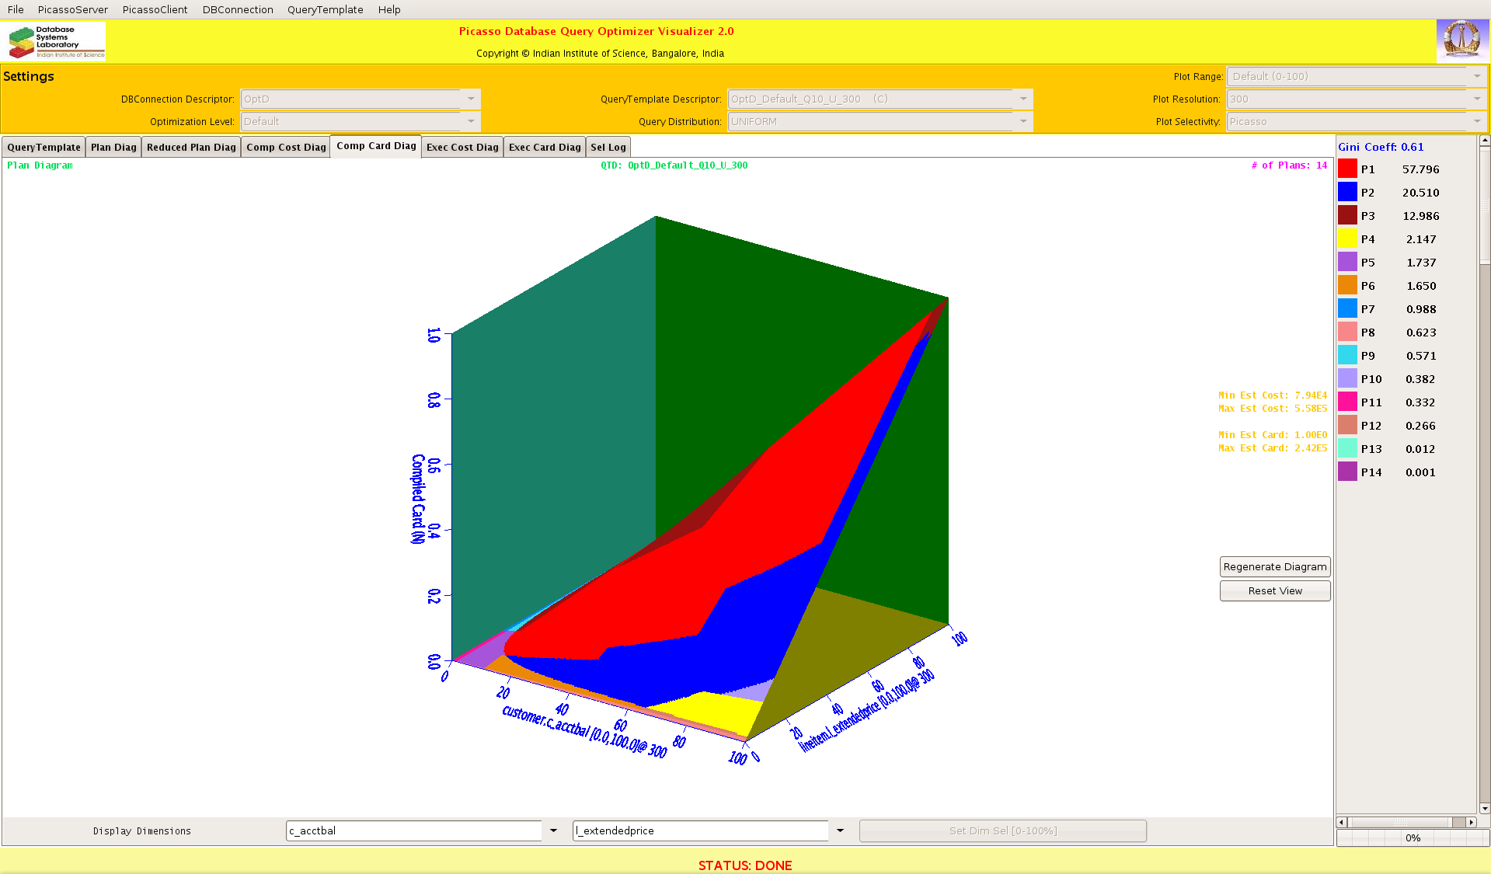Click the cyan P9 plan color swatch
Screen dimensions: 1491x874
coord(1347,356)
